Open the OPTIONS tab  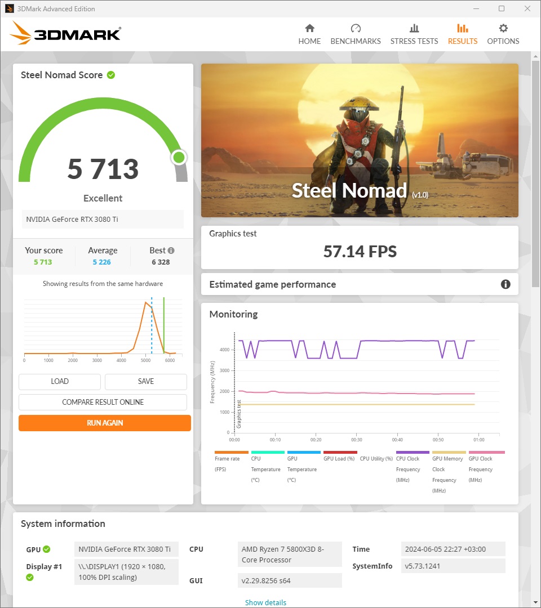[x=503, y=34]
